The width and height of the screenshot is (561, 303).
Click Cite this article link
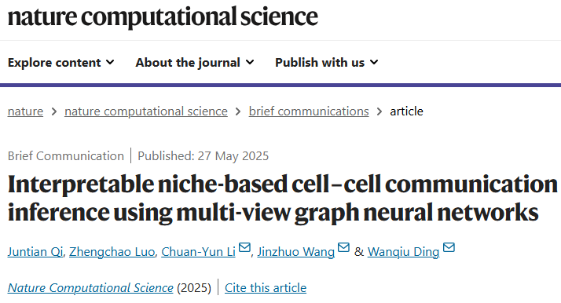(x=266, y=288)
